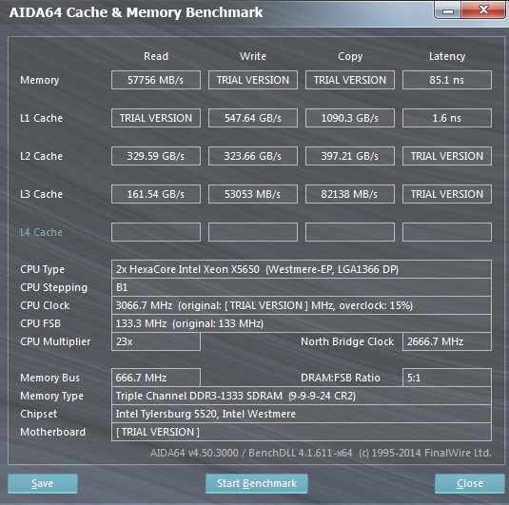Select Memory Latency value 85.1 ns
509x505 pixels.
pos(447,80)
